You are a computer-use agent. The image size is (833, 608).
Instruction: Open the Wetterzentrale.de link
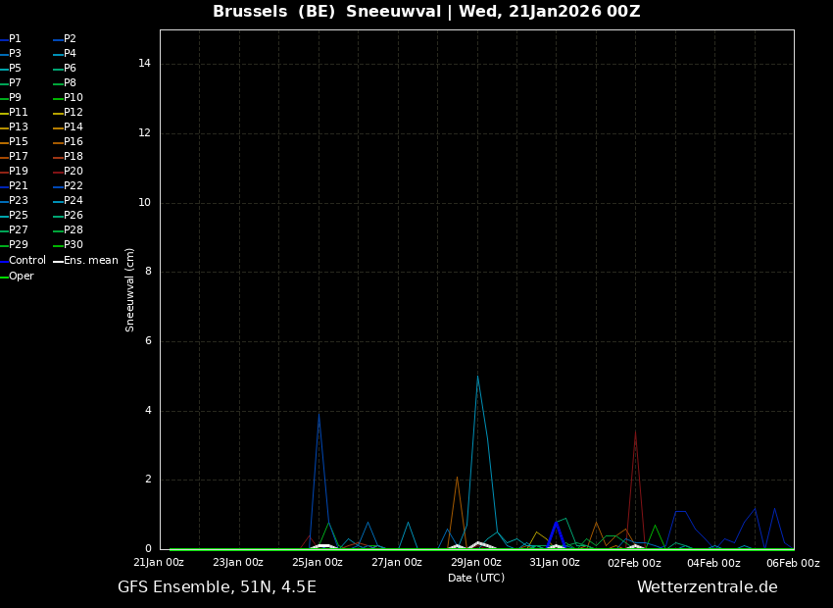tap(707, 587)
